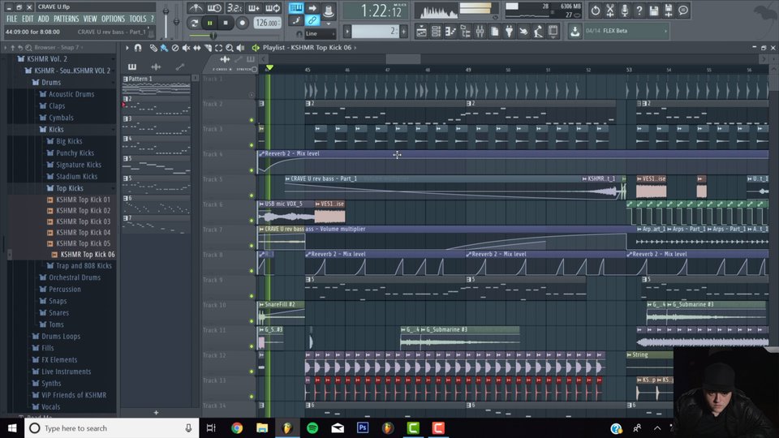Select the Paint brush tool

(x=164, y=48)
